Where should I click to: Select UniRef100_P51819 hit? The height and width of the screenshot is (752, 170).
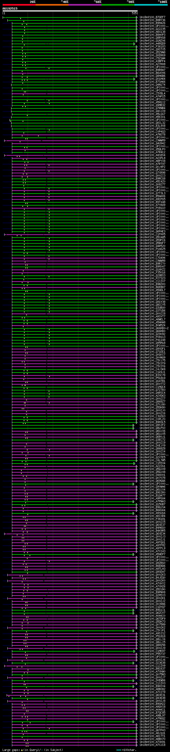coord(152,378)
